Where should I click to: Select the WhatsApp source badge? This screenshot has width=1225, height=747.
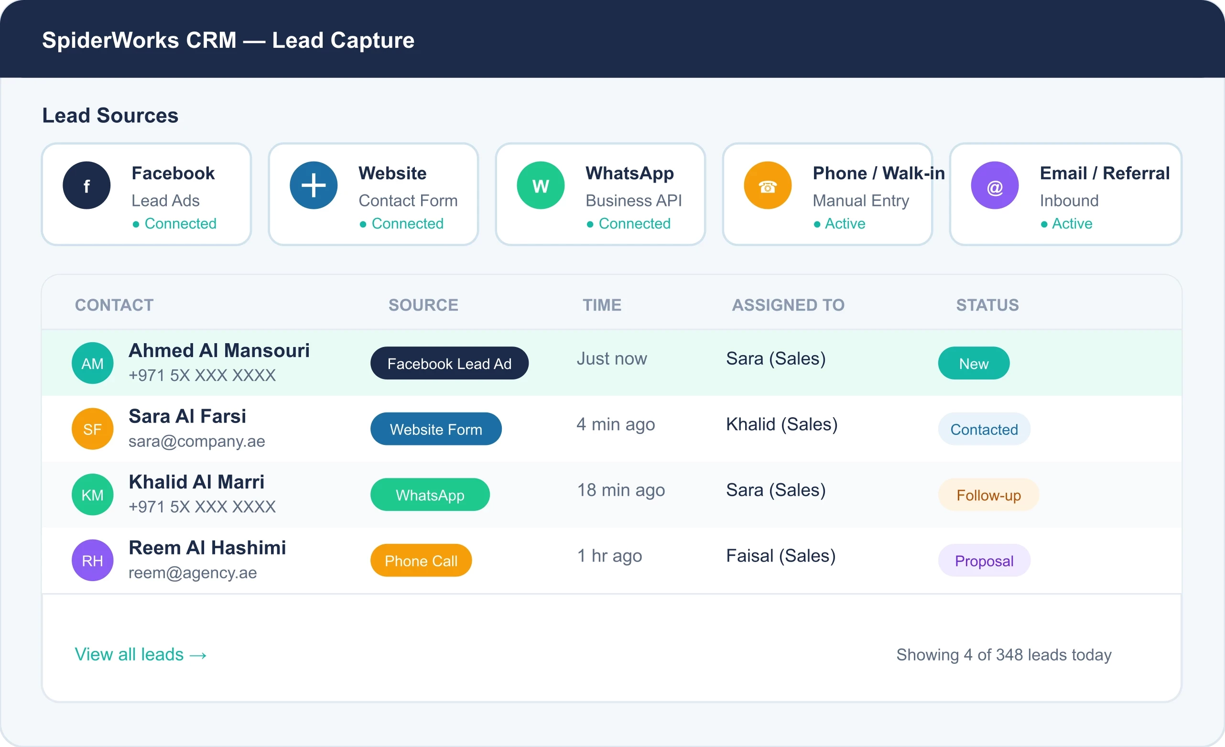point(430,495)
